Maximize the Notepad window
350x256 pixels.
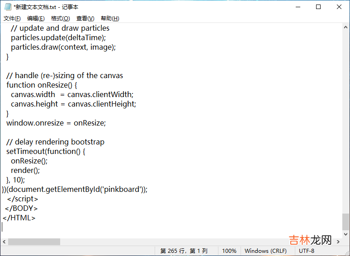pyautogui.click(x=318, y=7)
